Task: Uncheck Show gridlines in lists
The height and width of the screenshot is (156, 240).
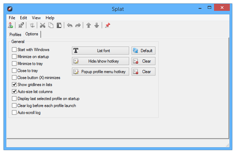Action: coord(14,85)
